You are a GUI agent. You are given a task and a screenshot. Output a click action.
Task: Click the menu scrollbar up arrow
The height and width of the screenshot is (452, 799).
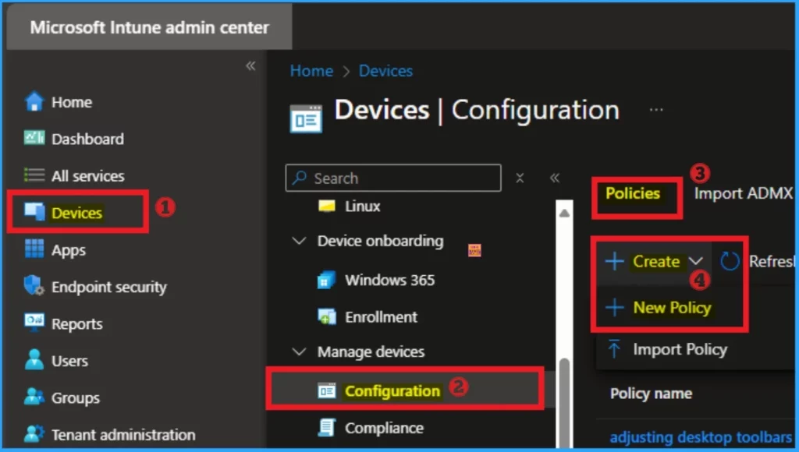564,213
